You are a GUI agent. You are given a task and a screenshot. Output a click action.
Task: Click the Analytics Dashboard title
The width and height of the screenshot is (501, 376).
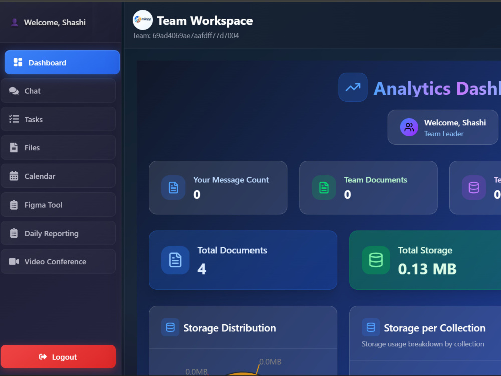[x=437, y=88]
